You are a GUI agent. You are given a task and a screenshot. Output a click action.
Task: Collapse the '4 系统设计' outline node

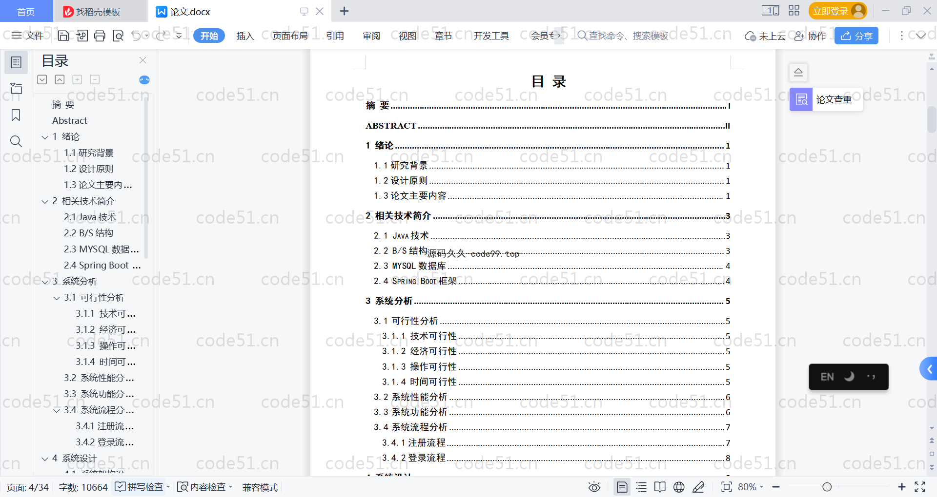pos(45,459)
